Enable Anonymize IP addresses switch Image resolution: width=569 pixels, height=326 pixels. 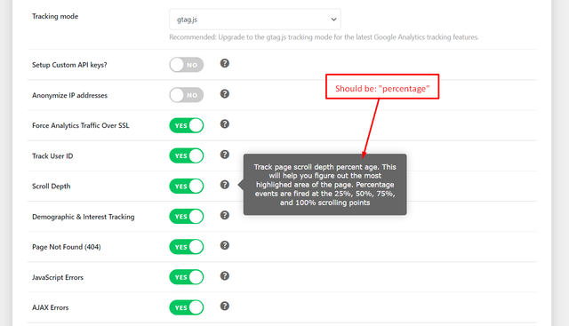pyautogui.click(x=186, y=95)
